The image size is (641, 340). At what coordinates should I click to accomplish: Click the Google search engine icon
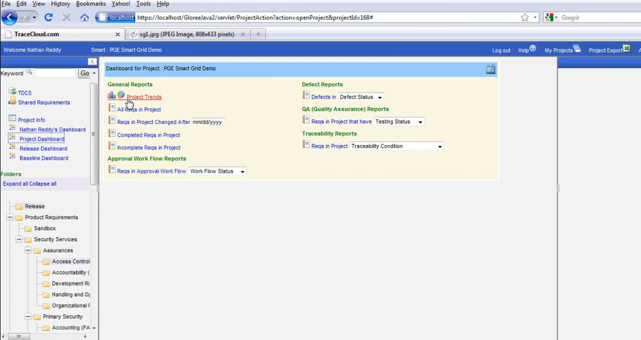pos(549,17)
